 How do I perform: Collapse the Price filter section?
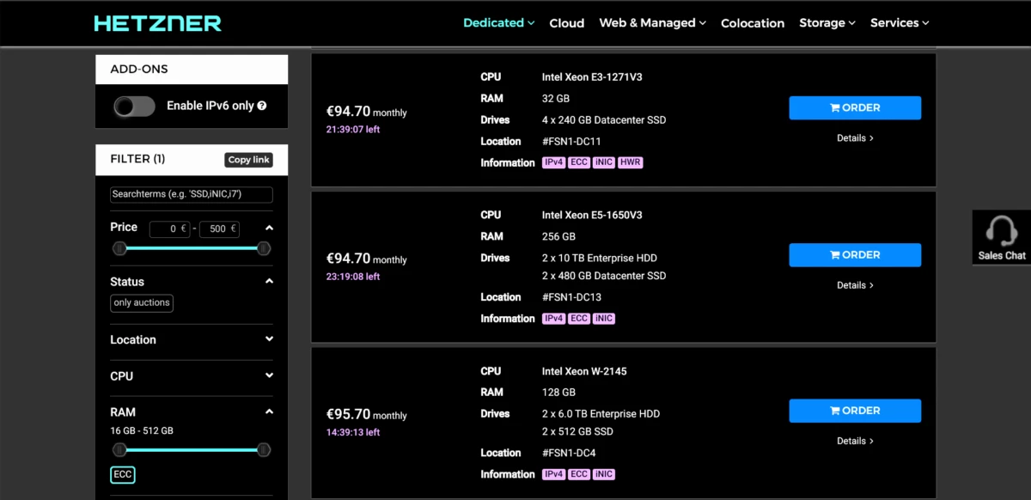(266, 227)
